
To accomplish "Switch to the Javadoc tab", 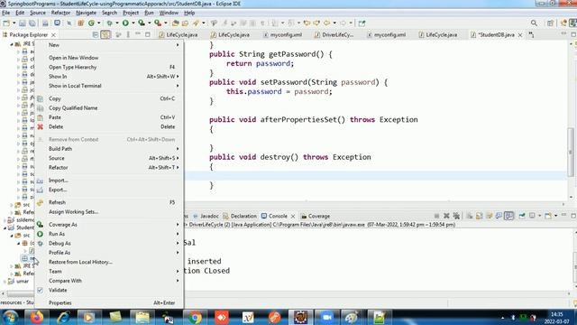I will click(x=206, y=217).
